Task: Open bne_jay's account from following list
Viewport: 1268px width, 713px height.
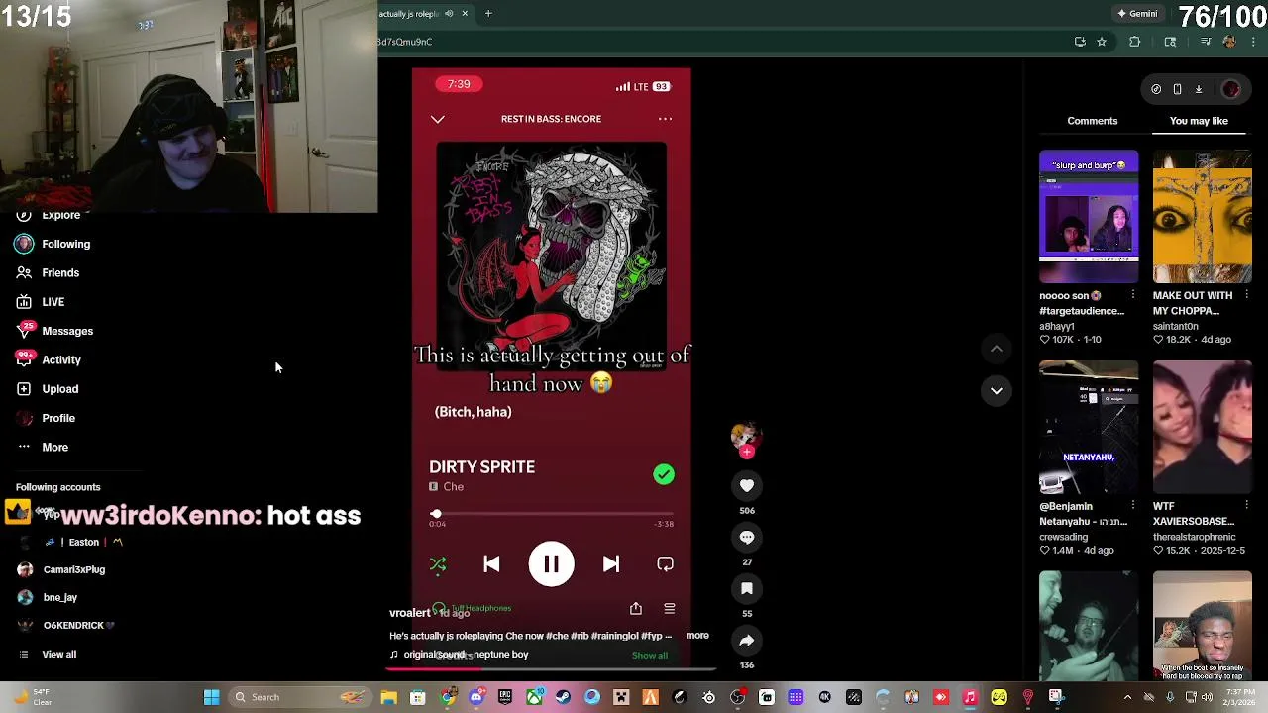Action: point(48,597)
